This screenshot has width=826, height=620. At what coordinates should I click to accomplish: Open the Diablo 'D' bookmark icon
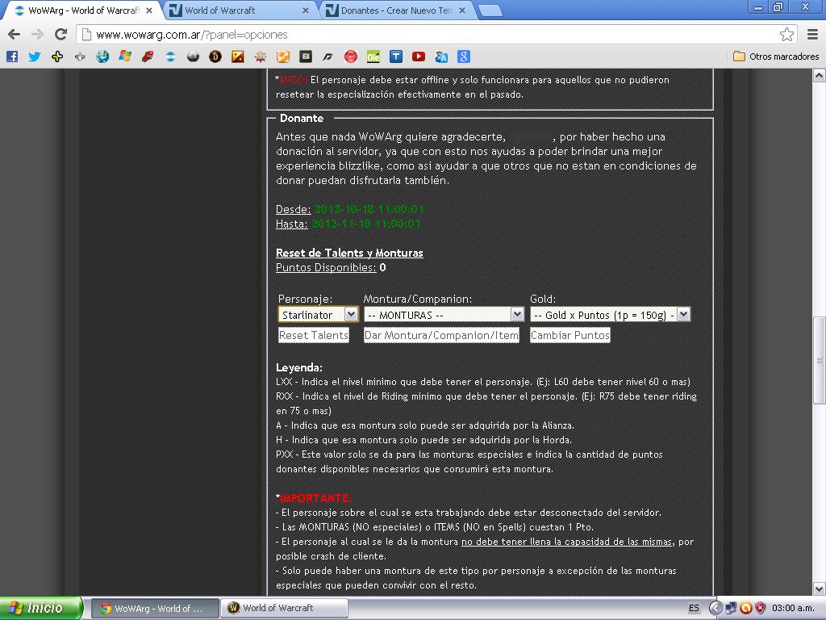click(x=215, y=57)
